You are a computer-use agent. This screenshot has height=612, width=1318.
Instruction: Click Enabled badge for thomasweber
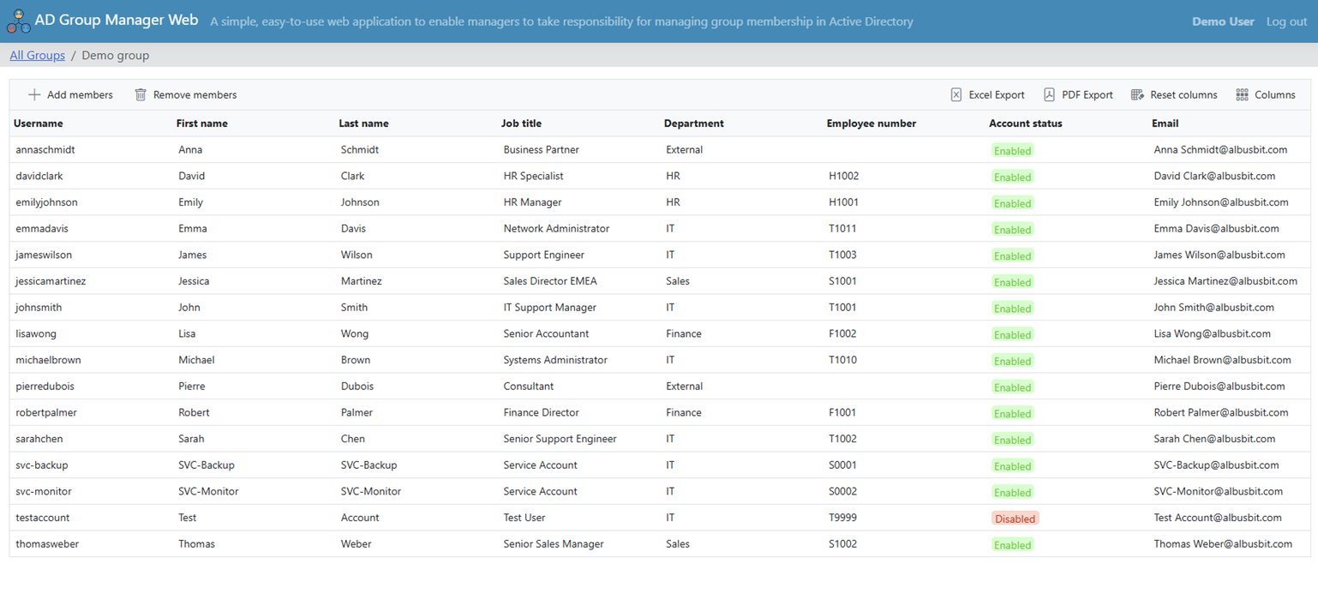[1012, 545]
